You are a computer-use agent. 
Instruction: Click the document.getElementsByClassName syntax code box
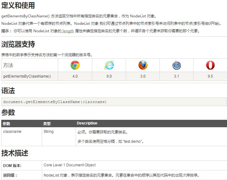(x=114, y=102)
